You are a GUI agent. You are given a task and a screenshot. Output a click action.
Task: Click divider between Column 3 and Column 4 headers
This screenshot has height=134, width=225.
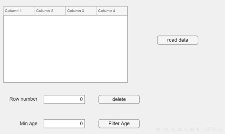click(x=97, y=11)
